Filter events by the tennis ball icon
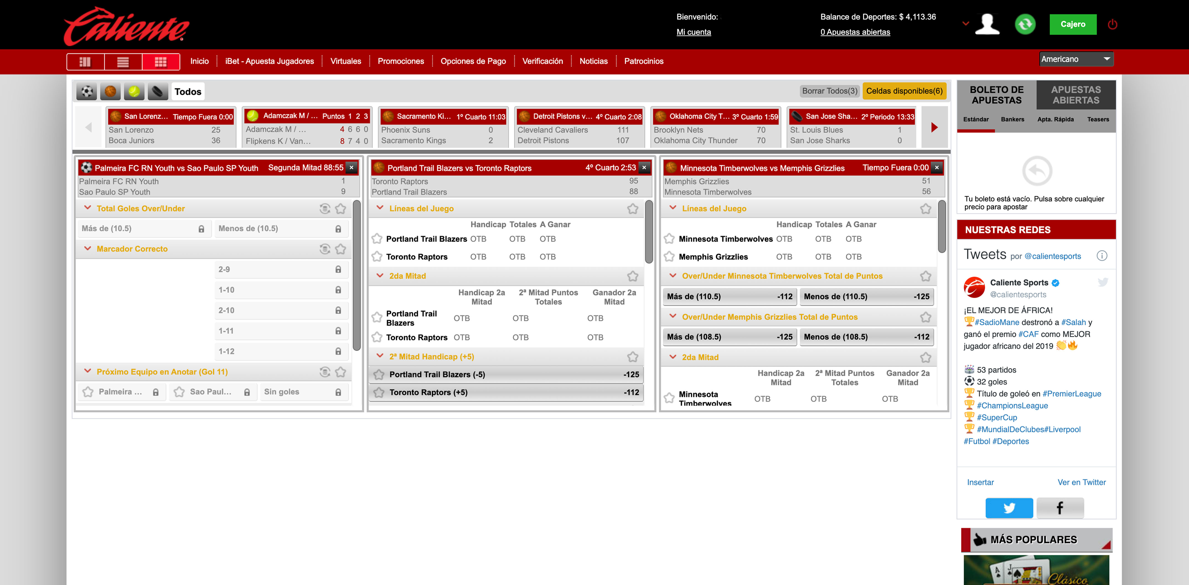Viewport: 1189px width, 585px height. (134, 91)
